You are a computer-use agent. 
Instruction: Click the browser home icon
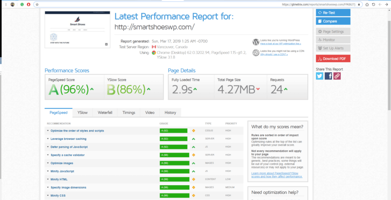[367, 5]
